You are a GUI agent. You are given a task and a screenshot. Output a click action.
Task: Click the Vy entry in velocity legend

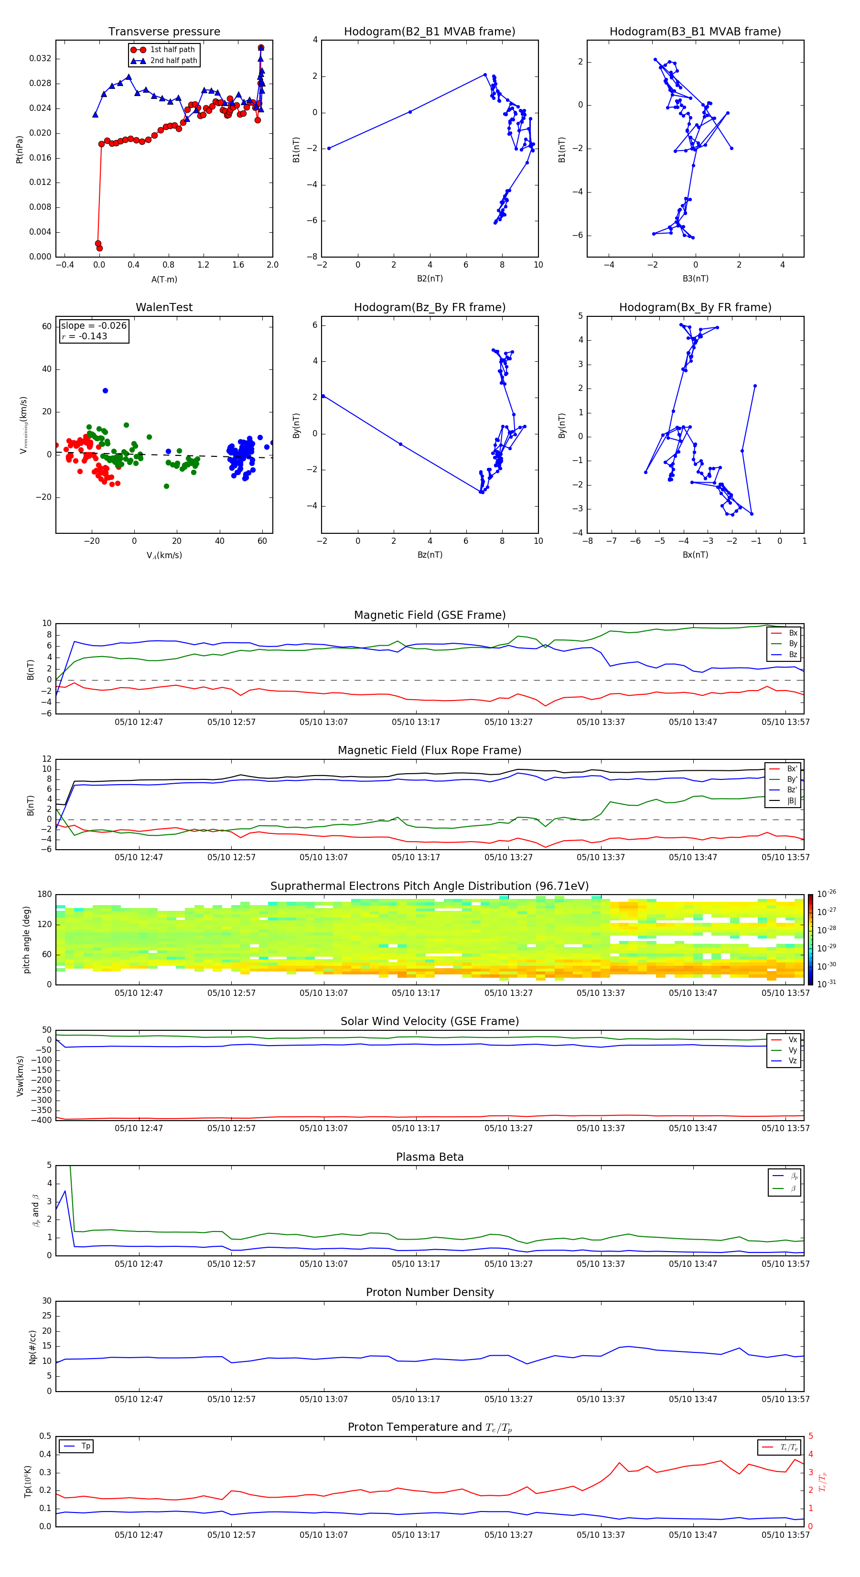pyautogui.click(x=785, y=1050)
